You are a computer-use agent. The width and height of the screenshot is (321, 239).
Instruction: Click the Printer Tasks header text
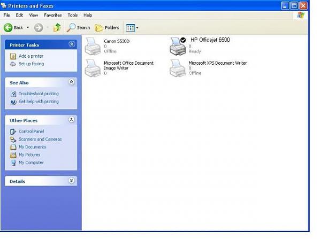pyautogui.click(x=25, y=45)
